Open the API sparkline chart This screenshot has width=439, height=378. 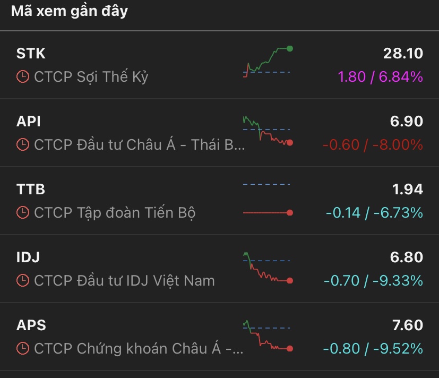click(x=267, y=131)
